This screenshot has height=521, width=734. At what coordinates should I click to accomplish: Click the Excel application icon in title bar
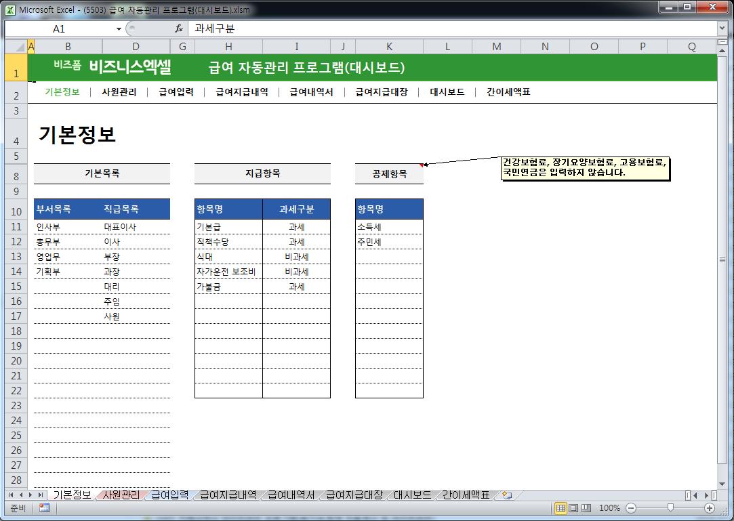10,9
